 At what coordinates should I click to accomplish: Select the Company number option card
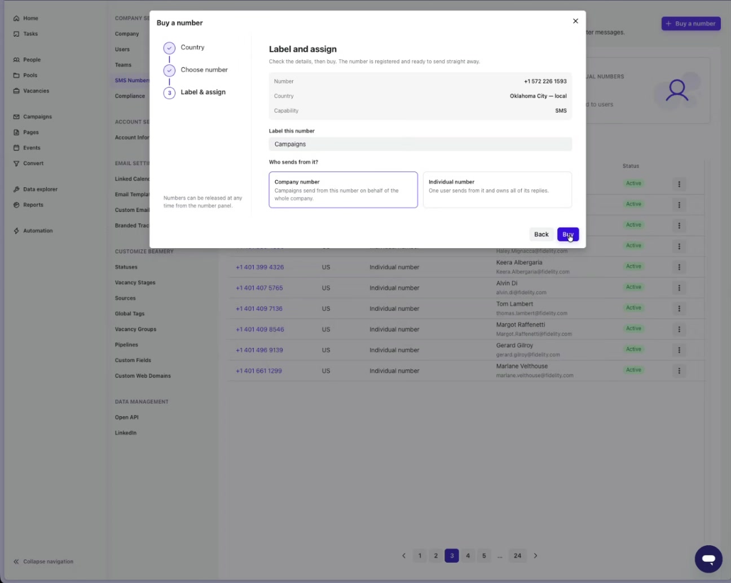coord(344,190)
